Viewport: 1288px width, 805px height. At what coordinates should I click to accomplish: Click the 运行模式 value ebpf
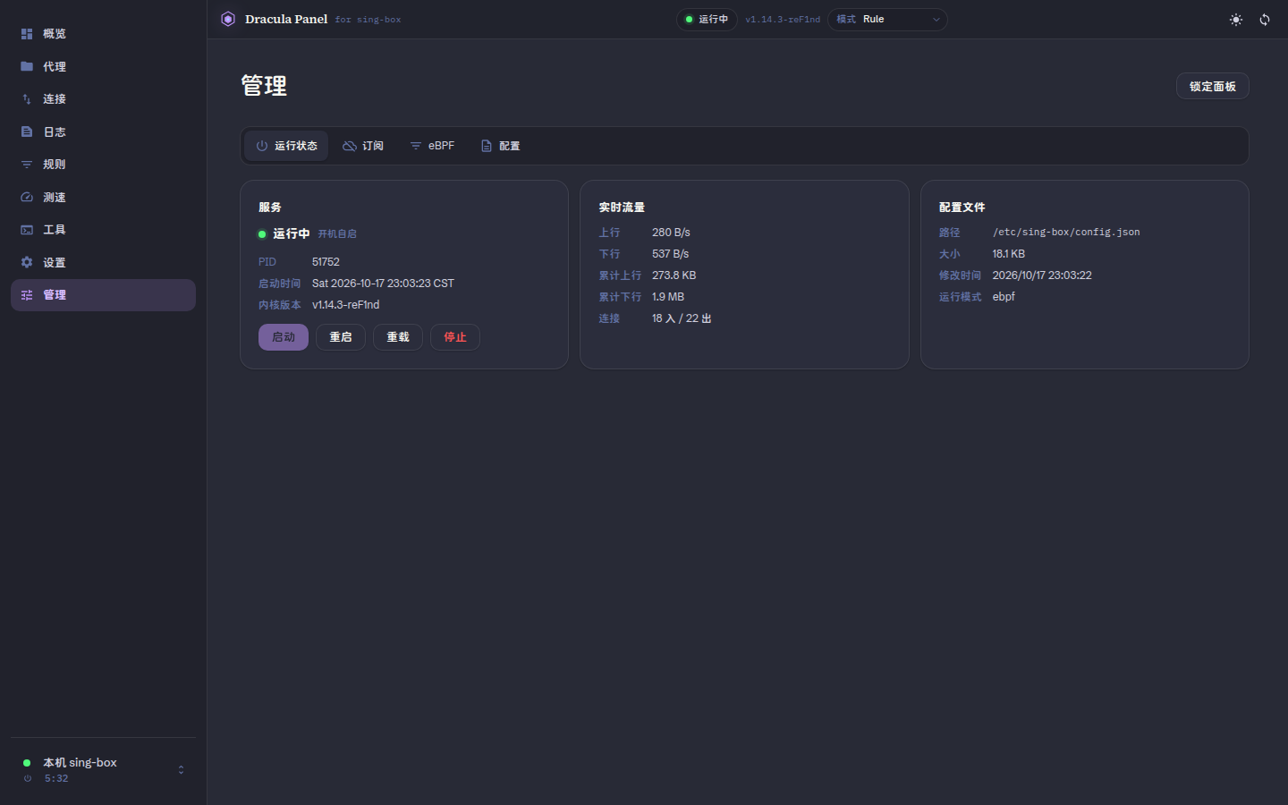1004,297
